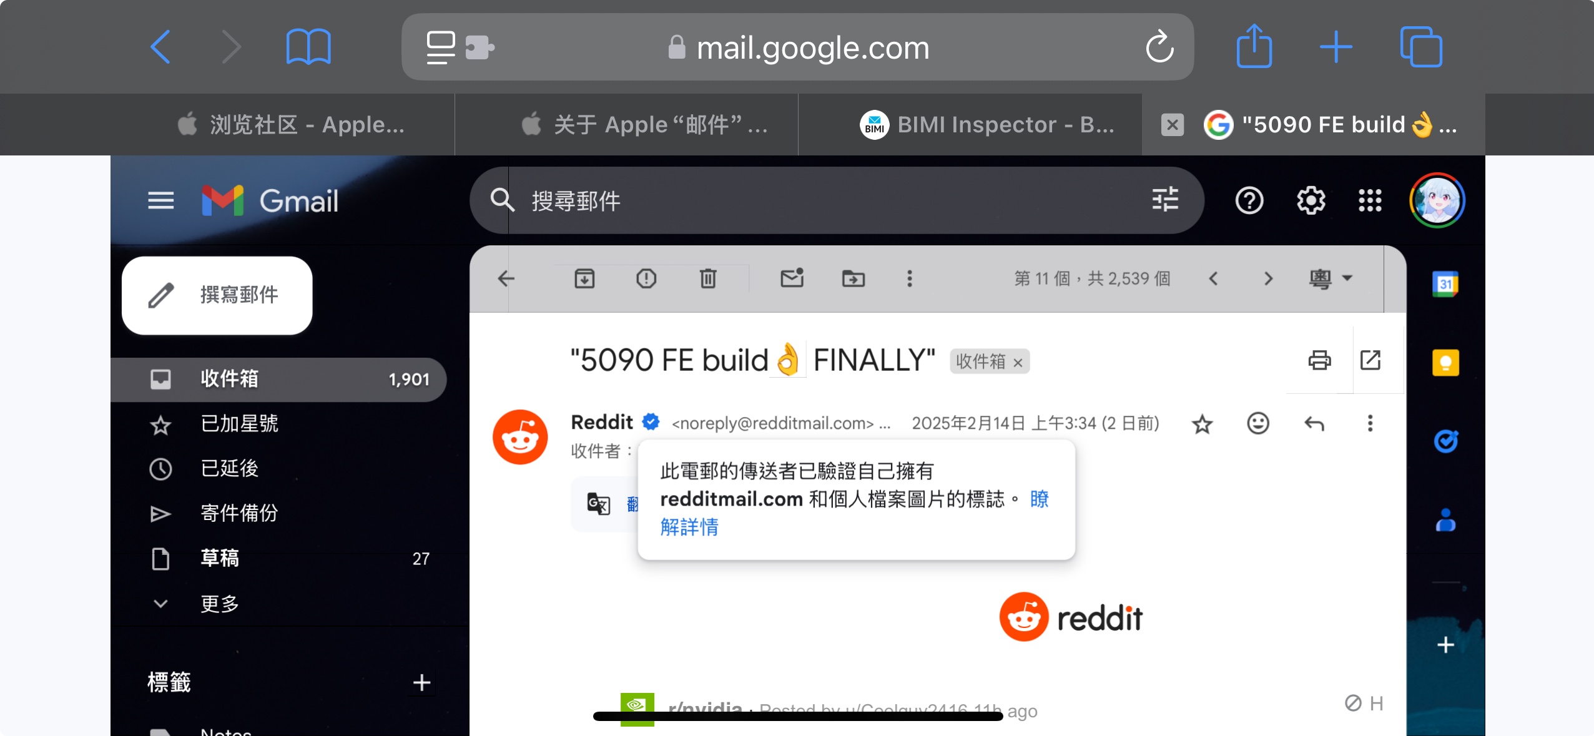Follow the 瞭解詳情 link in the tooltip
This screenshot has height=736, width=1594.
(855, 513)
